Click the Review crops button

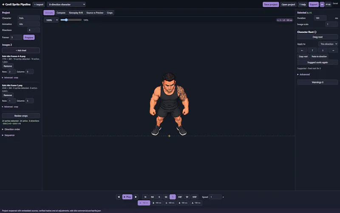tap(21, 115)
